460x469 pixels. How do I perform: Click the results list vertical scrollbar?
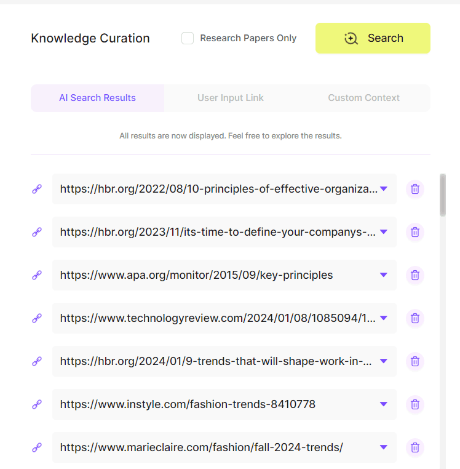[443, 196]
